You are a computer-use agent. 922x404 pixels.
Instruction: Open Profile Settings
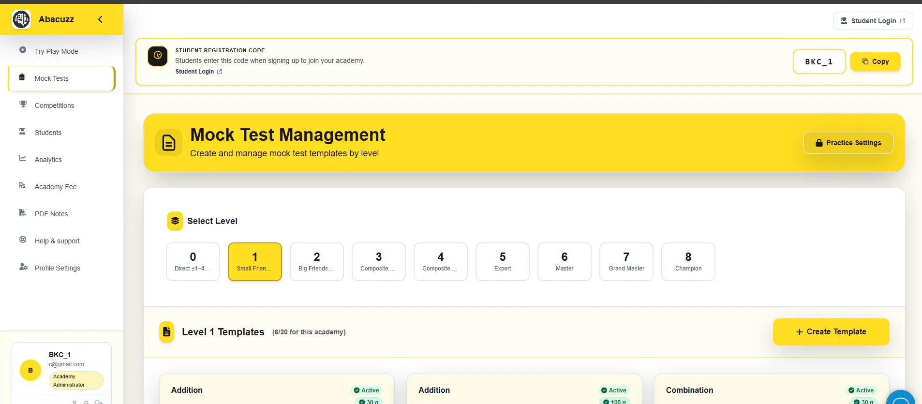click(x=61, y=268)
